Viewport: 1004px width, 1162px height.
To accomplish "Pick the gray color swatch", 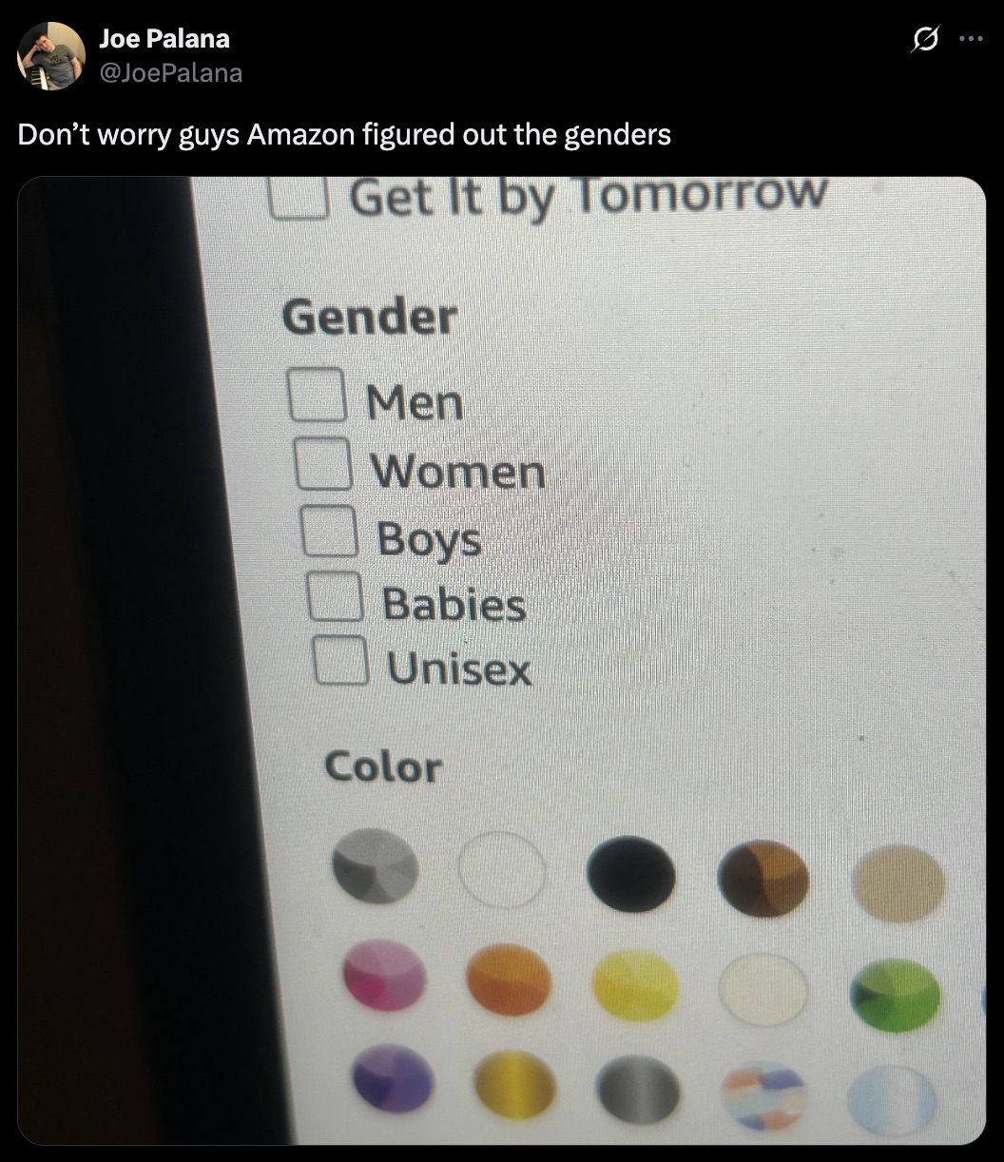I will click(376, 865).
